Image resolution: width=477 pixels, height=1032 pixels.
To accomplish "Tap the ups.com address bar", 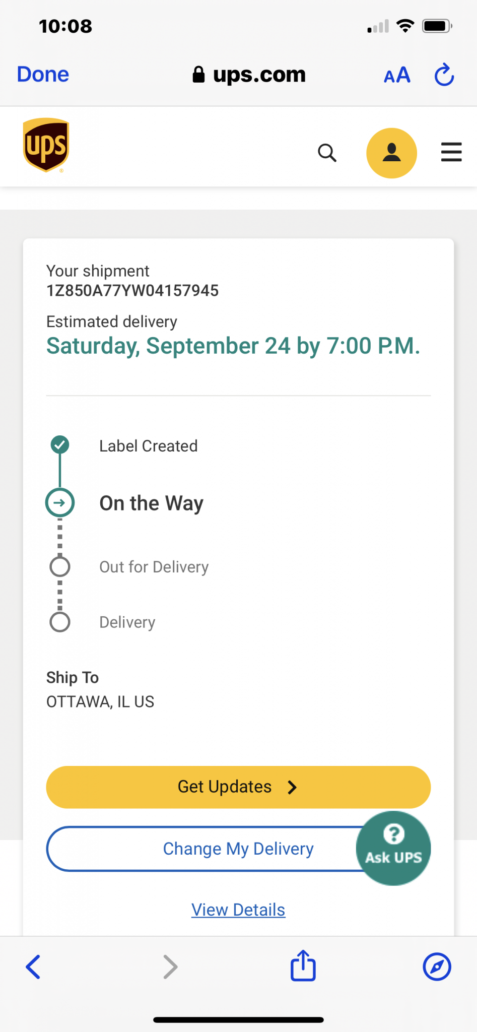I will [x=249, y=75].
